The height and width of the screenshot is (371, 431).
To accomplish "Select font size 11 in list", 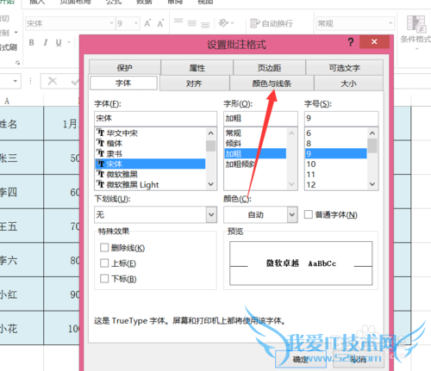I will 336,174.
